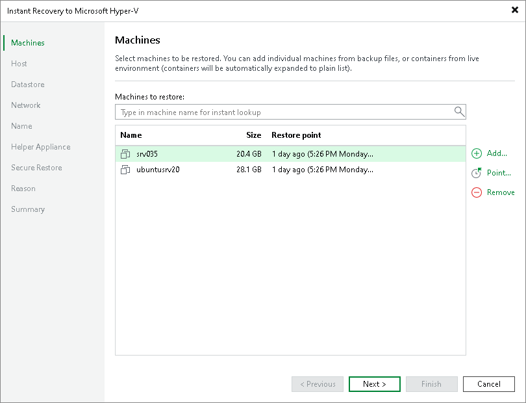
Task: Click the magnifying glass search icon
Action: click(459, 112)
